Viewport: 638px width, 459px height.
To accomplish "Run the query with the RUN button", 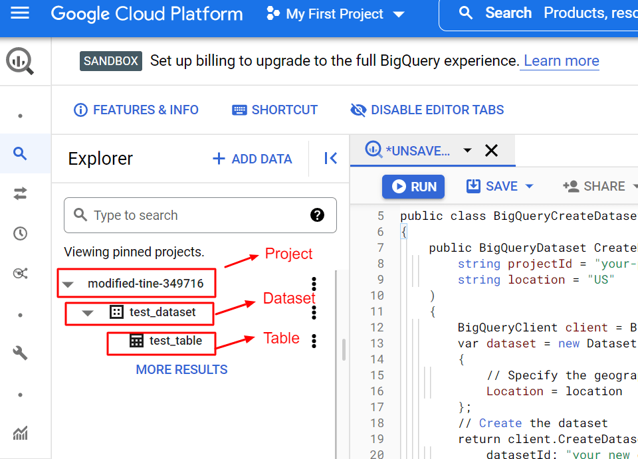I will (413, 187).
